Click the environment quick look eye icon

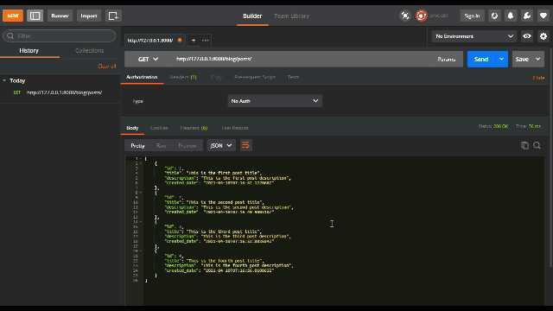coord(527,36)
